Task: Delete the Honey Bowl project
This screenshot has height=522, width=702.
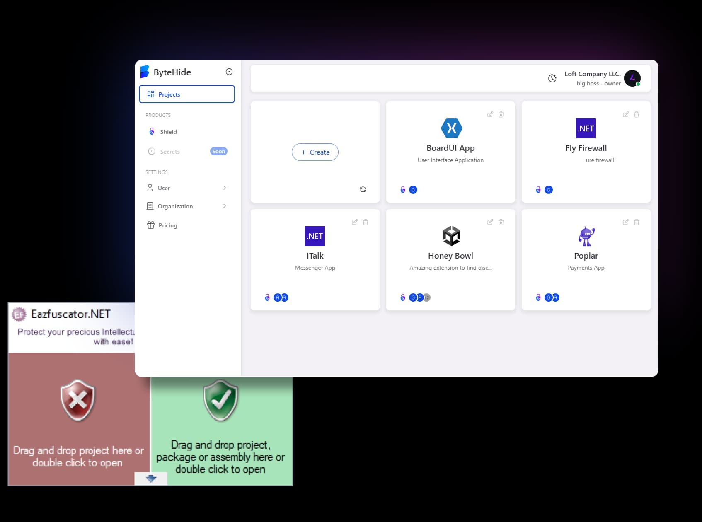Action: pos(501,222)
